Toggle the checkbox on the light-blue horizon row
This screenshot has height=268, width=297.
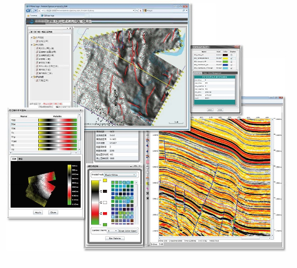click(232, 68)
